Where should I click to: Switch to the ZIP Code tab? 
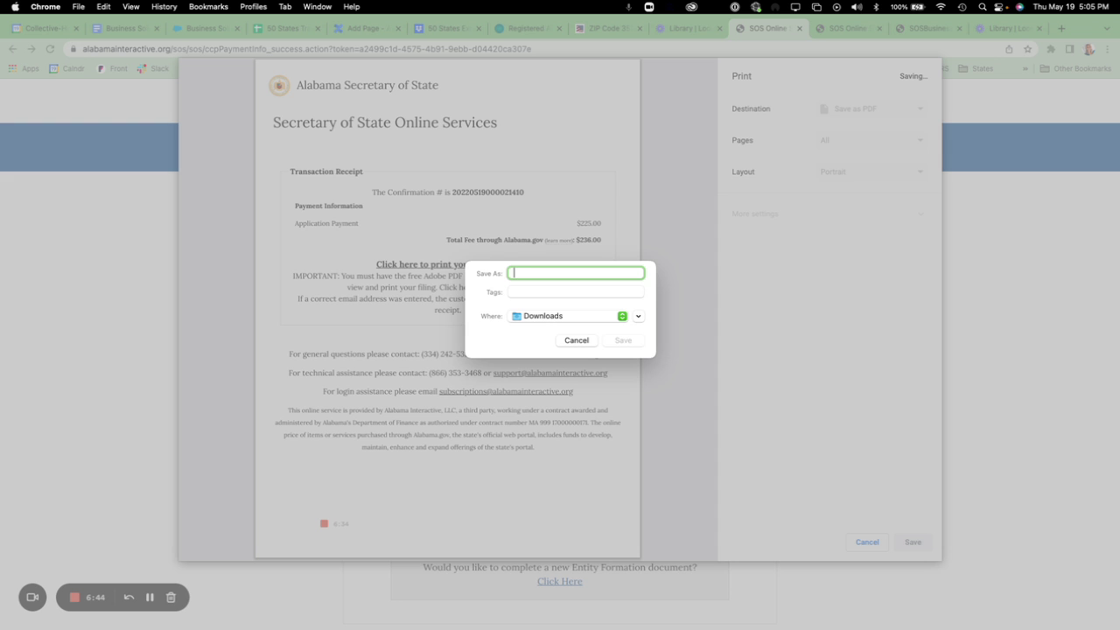click(x=606, y=28)
